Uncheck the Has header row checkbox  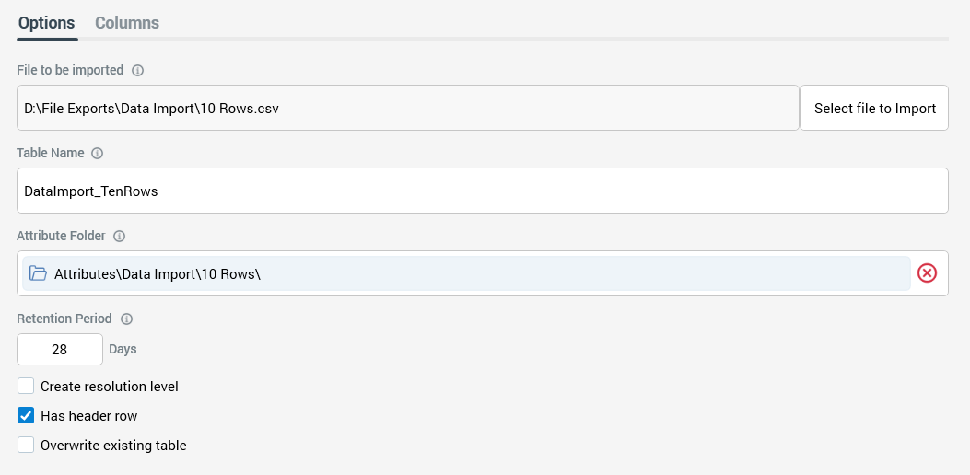tap(26, 416)
